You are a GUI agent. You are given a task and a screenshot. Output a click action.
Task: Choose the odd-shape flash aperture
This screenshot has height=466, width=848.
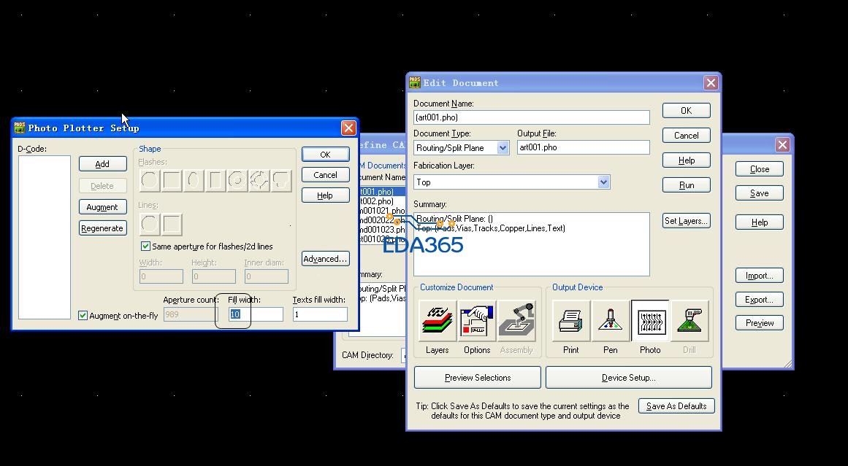(281, 180)
